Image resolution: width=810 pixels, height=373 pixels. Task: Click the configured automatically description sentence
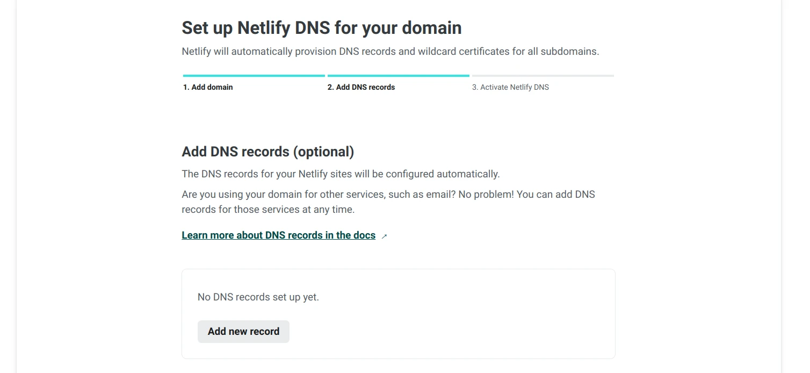tap(341, 174)
